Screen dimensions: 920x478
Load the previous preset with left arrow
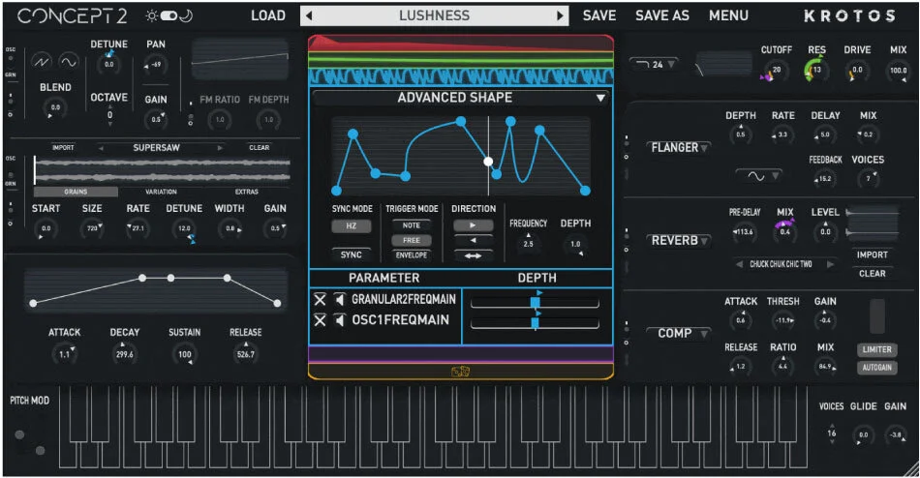(x=309, y=15)
